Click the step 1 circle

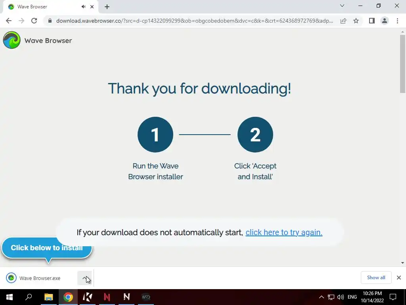point(155,135)
